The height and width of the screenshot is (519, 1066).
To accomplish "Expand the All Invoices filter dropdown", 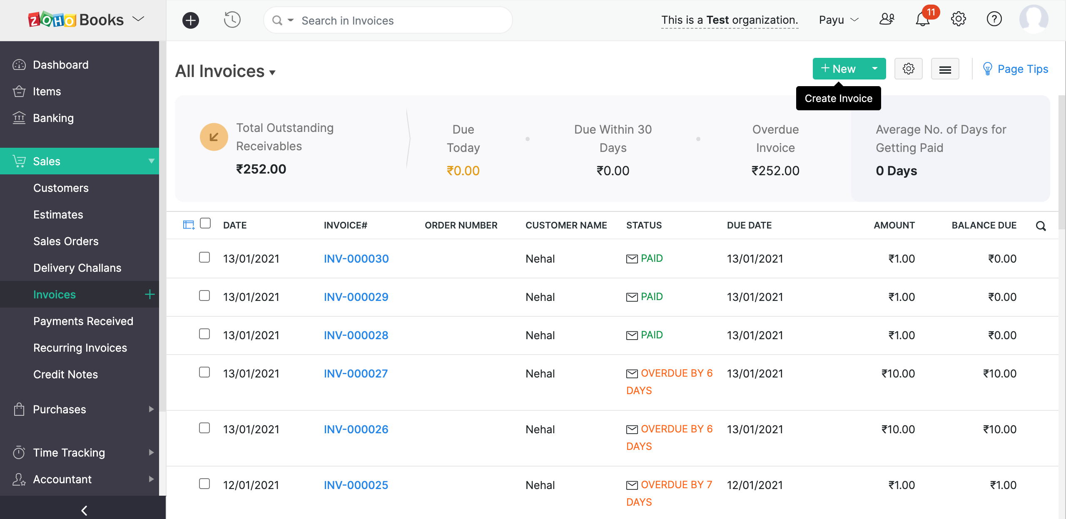I will (273, 72).
